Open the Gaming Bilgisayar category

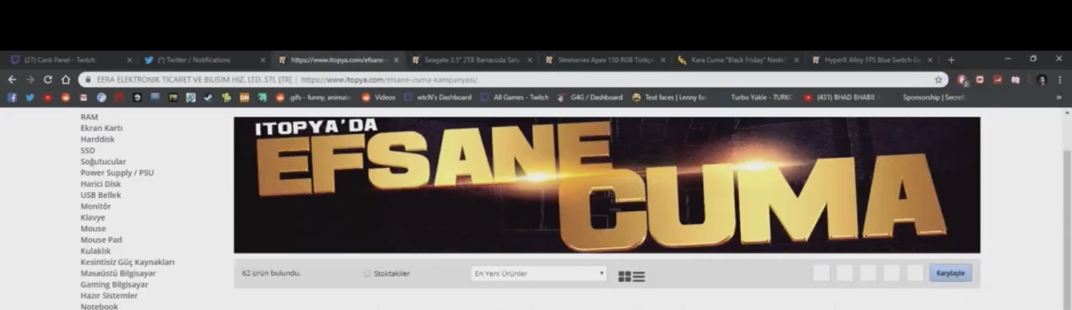click(114, 284)
